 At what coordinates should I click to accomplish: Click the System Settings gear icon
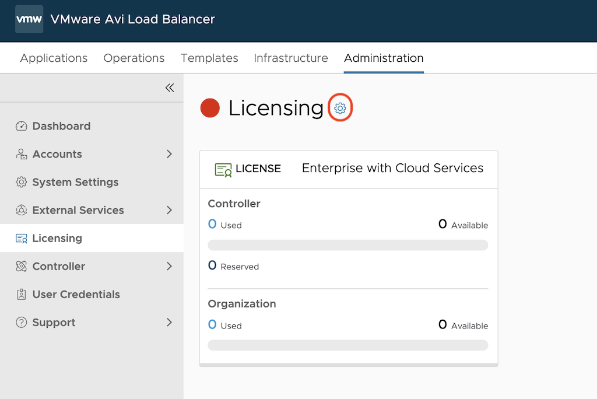pos(22,182)
